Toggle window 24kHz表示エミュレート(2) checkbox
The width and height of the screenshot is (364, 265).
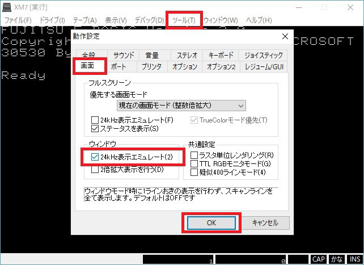[x=132, y=157]
